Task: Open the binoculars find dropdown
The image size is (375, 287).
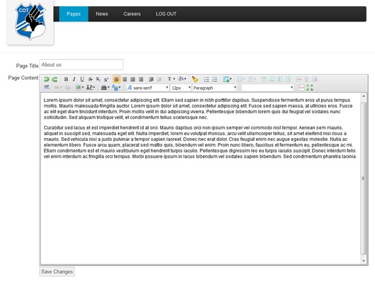Action: 105,88
